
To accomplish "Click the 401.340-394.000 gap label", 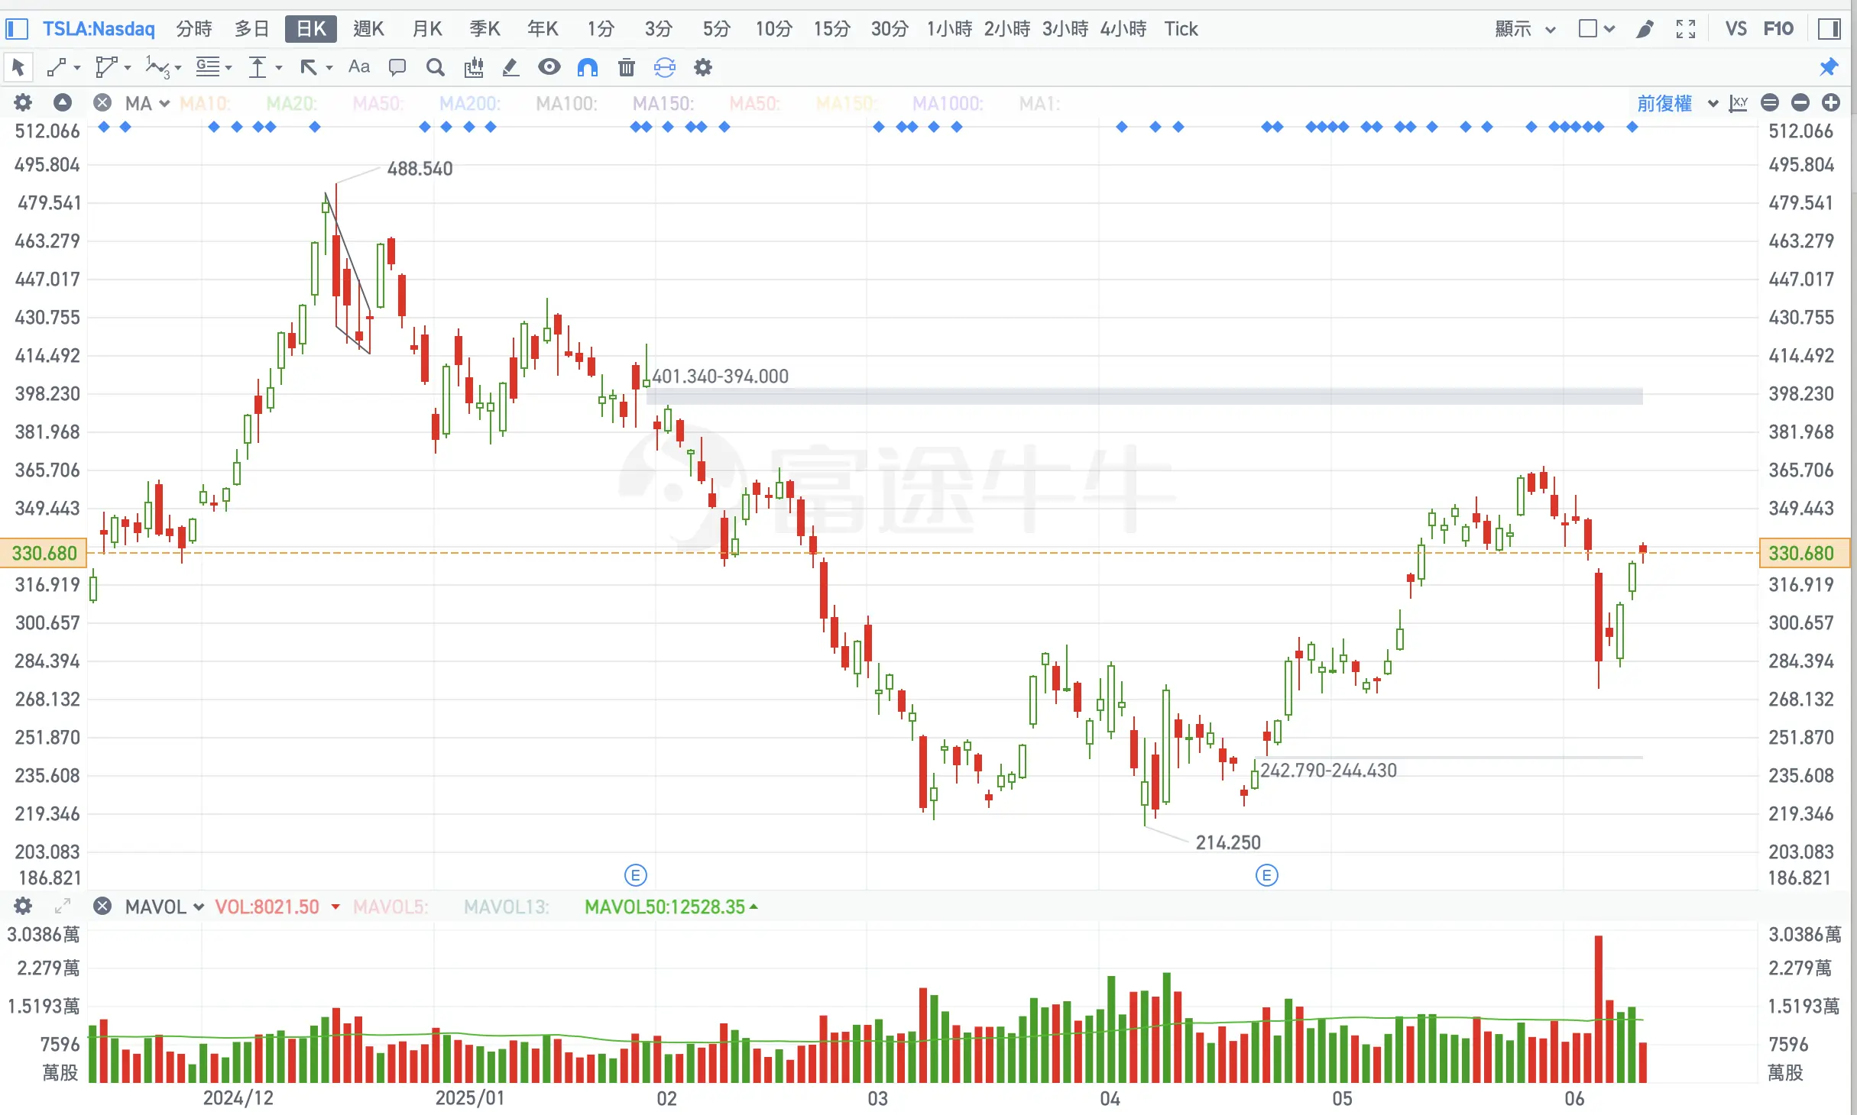I will click(x=720, y=377).
